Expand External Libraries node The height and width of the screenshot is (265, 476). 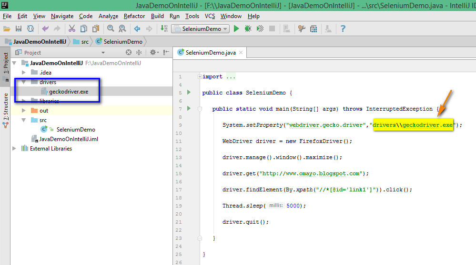[14, 148]
